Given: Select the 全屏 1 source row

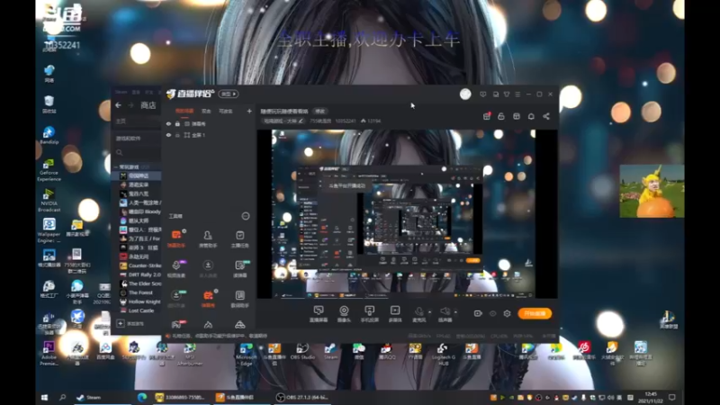Looking at the screenshot, I should point(209,135).
